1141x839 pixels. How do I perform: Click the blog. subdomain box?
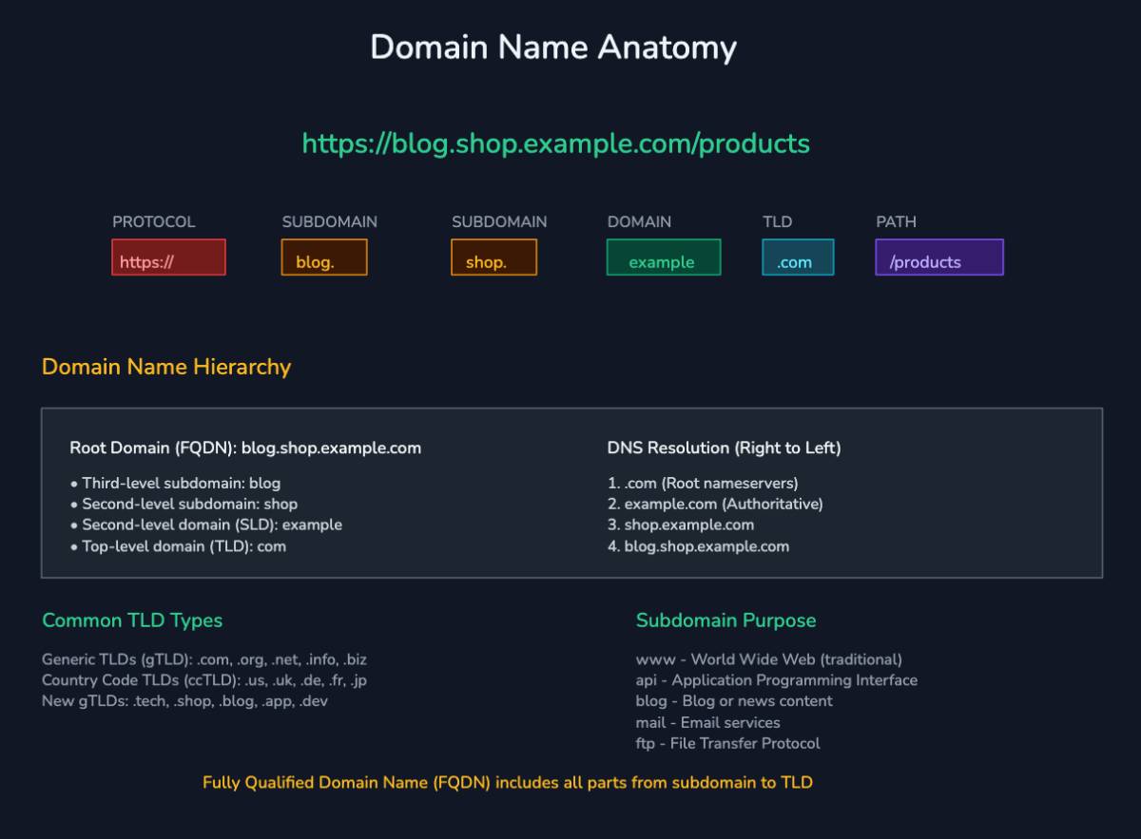pos(324,257)
